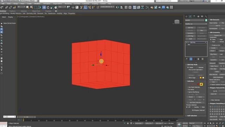Viewport: 225px width, 127px height.
Task: Expand the Soft Selection rollout
Action: 192,116
